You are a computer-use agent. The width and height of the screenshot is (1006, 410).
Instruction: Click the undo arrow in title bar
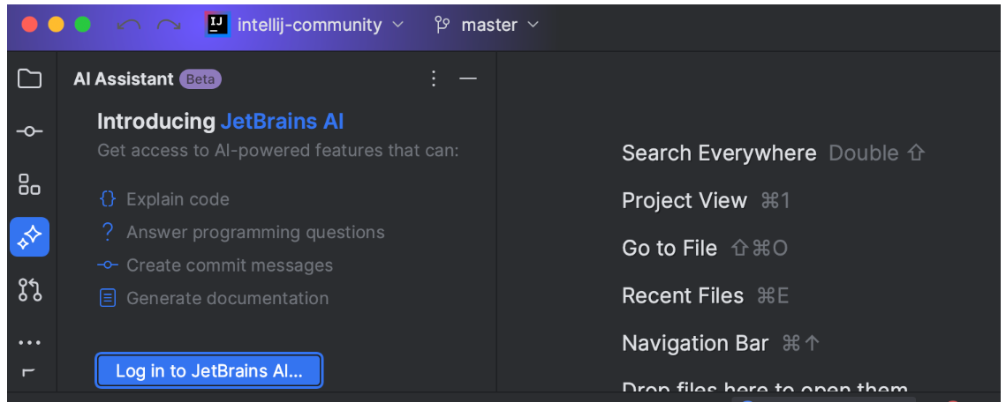128,26
